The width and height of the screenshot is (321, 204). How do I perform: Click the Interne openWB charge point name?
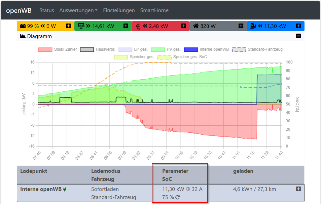41,189
